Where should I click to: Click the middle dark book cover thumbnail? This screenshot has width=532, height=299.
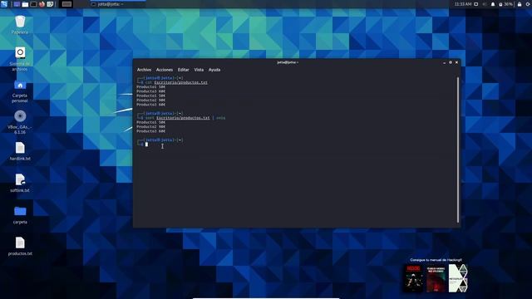click(x=436, y=279)
